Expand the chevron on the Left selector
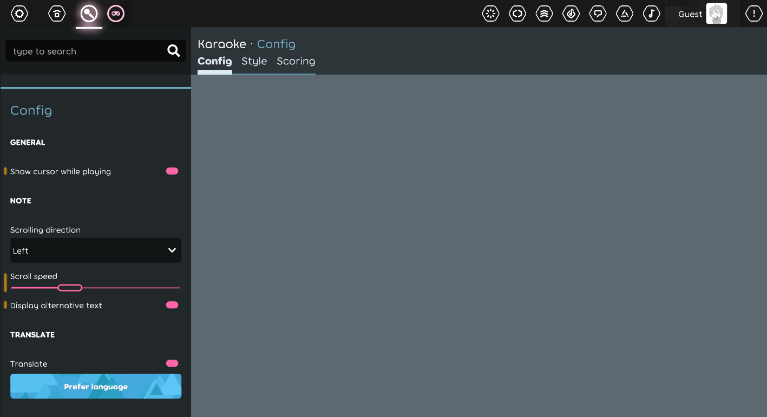The height and width of the screenshot is (417, 767). (x=172, y=250)
